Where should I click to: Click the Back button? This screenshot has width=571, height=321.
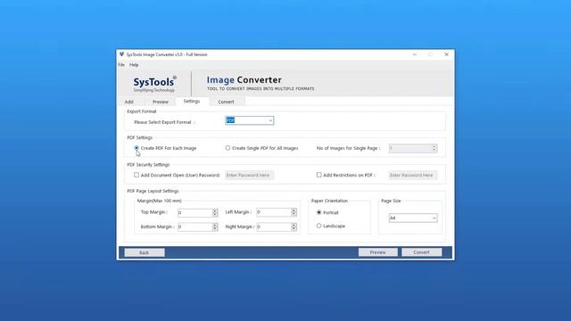tap(145, 252)
